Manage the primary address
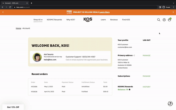The width and height of the screenshot is (176, 110). [146, 55]
